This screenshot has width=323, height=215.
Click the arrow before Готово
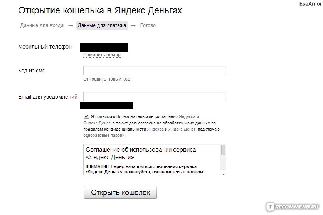pyautogui.click(x=133, y=25)
